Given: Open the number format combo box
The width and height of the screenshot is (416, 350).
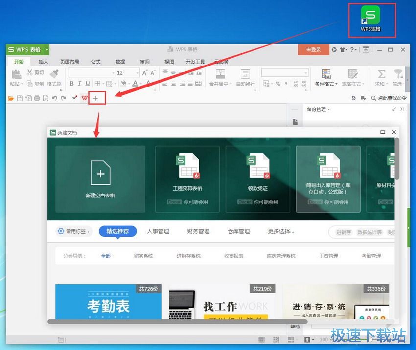Looking at the screenshot, I should click(x=285, y=73).
